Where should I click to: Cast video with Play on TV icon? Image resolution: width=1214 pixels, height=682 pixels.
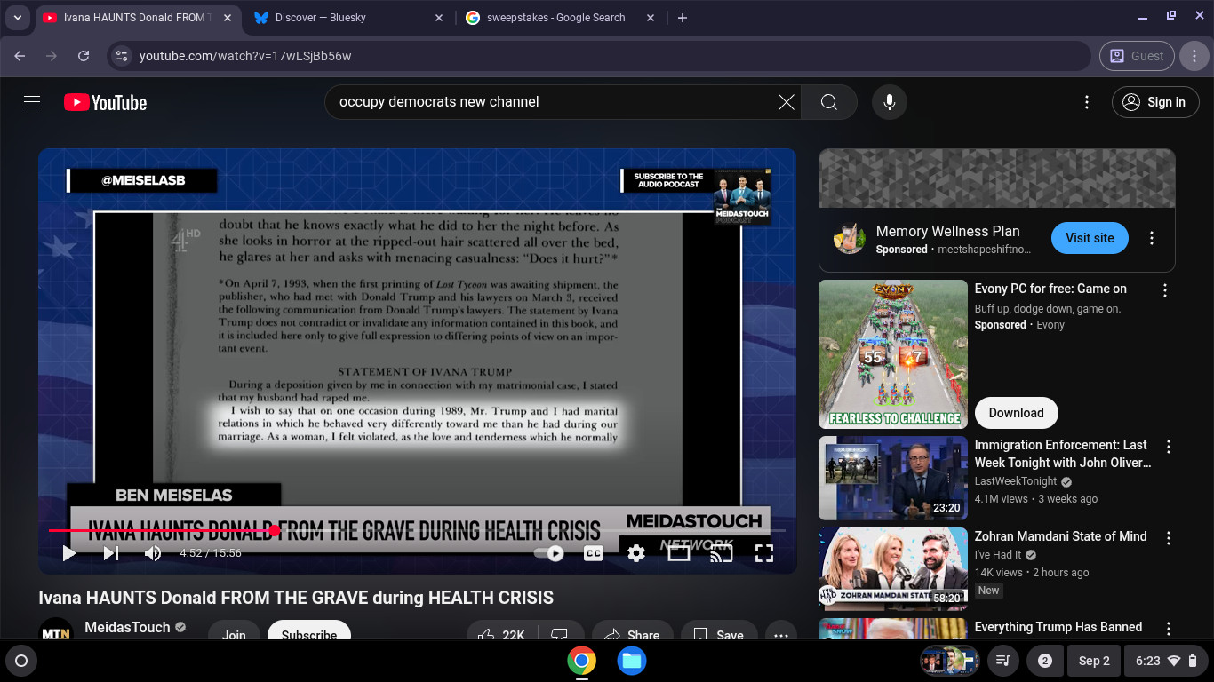[x=721, y=553]
